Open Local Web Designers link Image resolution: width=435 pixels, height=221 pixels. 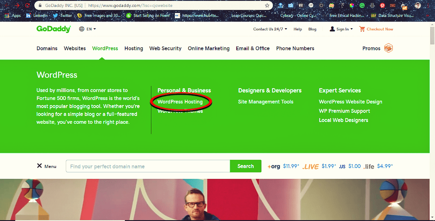344,120
